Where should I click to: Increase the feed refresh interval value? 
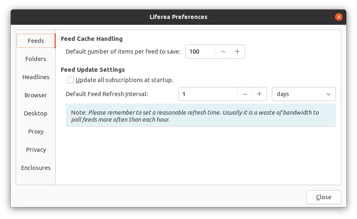[x=259, y=94]
